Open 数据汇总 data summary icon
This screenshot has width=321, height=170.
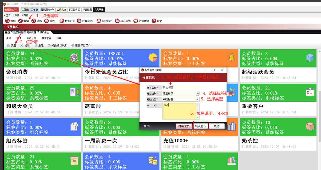pos(62,21)
